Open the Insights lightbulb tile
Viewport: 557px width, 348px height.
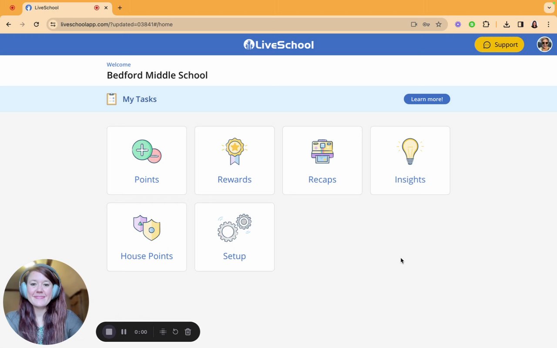click(410, 161)
